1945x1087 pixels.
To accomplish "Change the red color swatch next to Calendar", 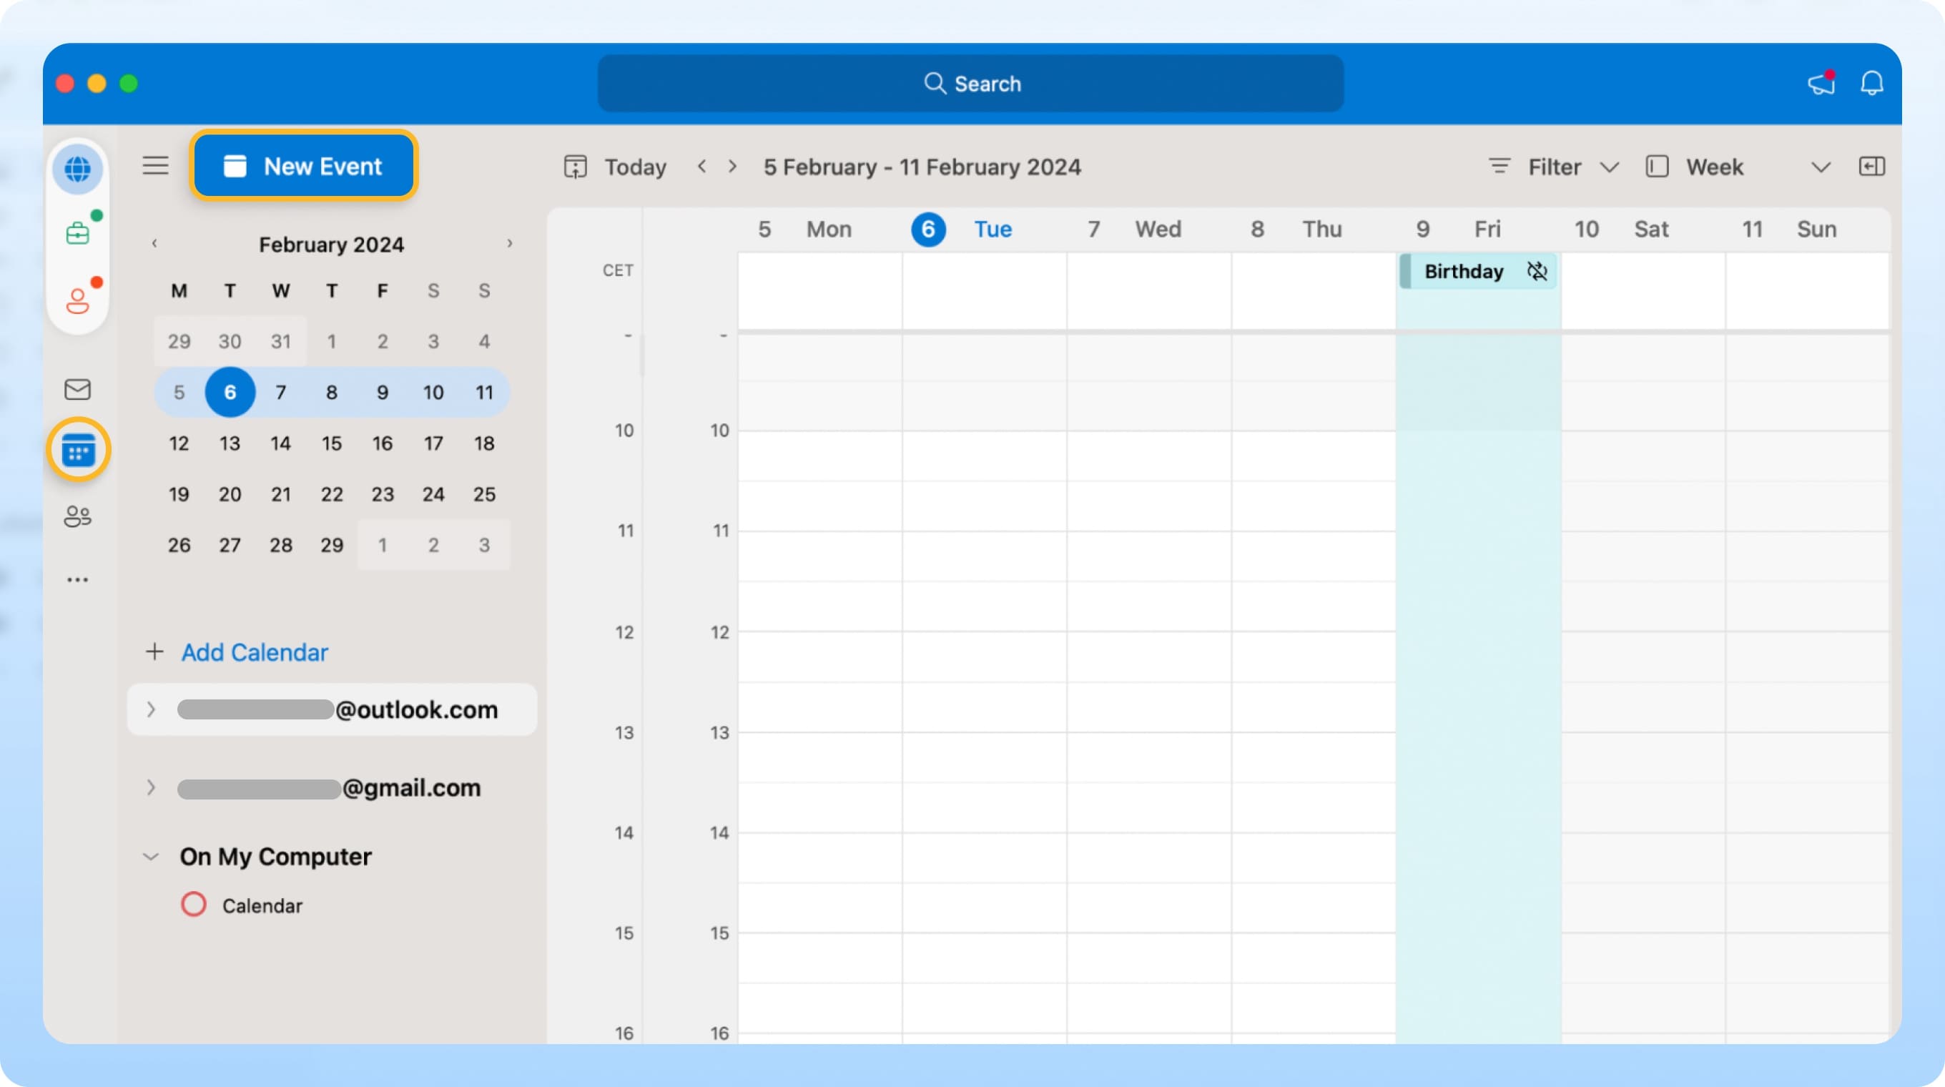I will (193, 905).
